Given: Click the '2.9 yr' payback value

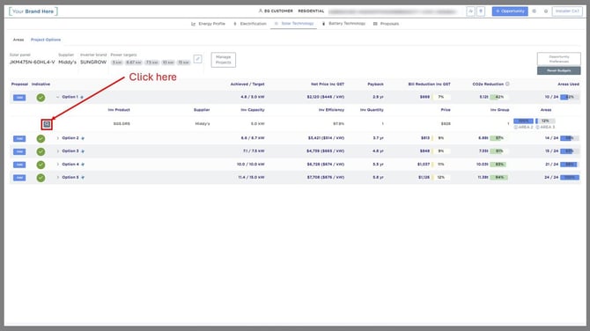Looking at the screenshot, I should pos(378,97).
